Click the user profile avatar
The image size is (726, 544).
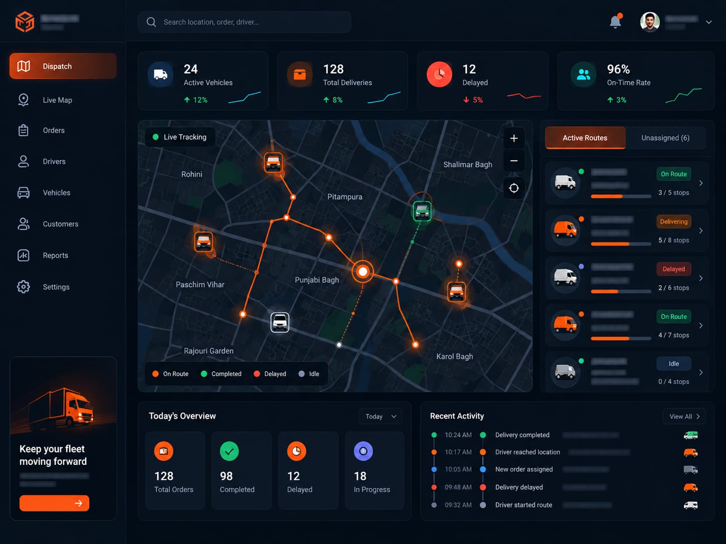tap(650, 22)
